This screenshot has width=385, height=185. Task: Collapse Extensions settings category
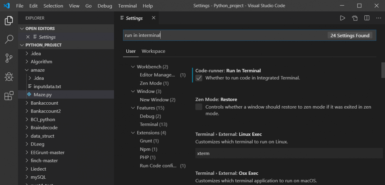[x=133, y=133]
